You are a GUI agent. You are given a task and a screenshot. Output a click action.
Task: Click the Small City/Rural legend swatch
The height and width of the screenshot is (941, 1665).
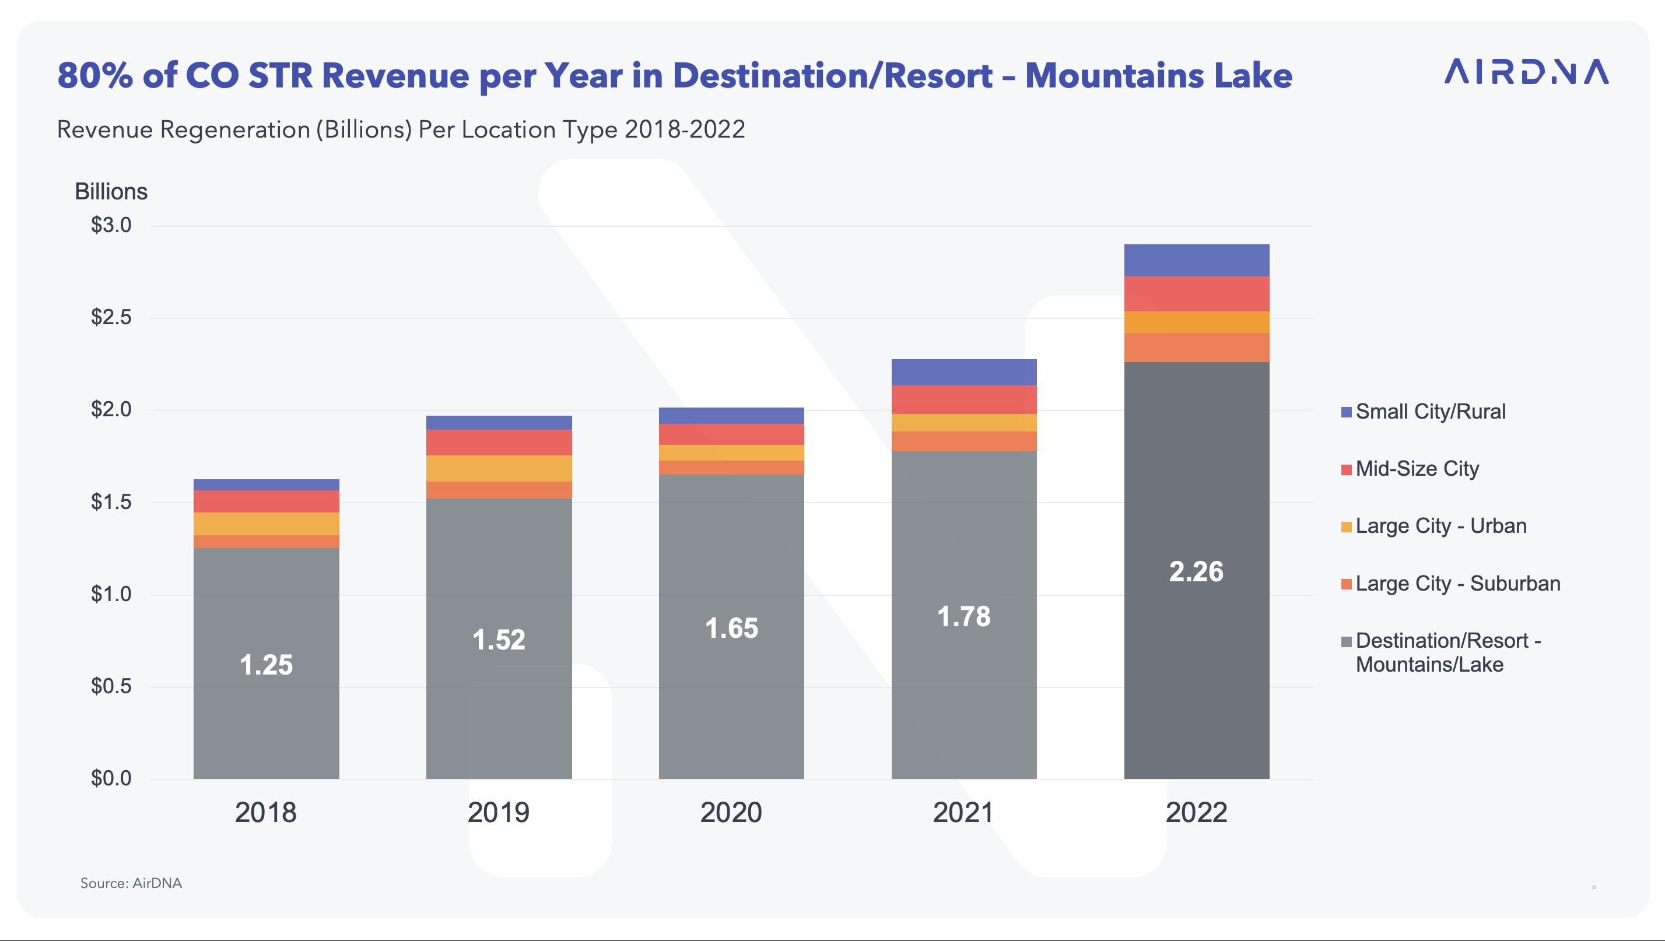point(1347,412)
